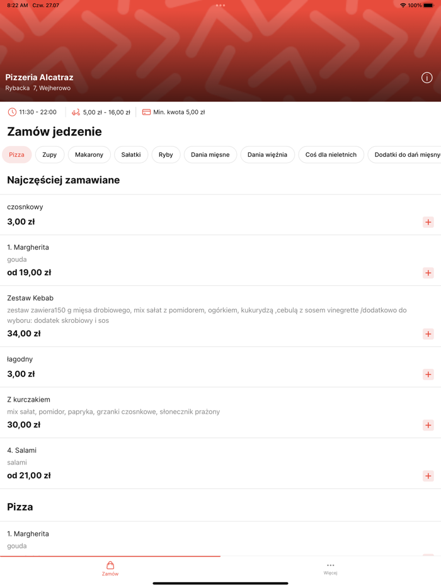
Task: Tap delivery cost 5,00 zł - 16,00 zł
Action: (x=106, y=112)
